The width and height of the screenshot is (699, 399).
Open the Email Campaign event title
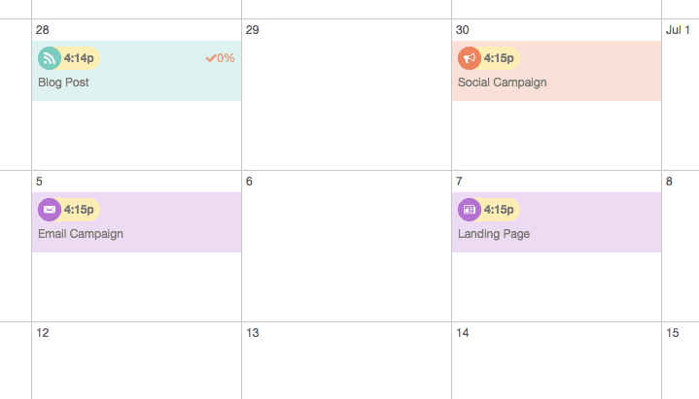[x=81, y=234]
